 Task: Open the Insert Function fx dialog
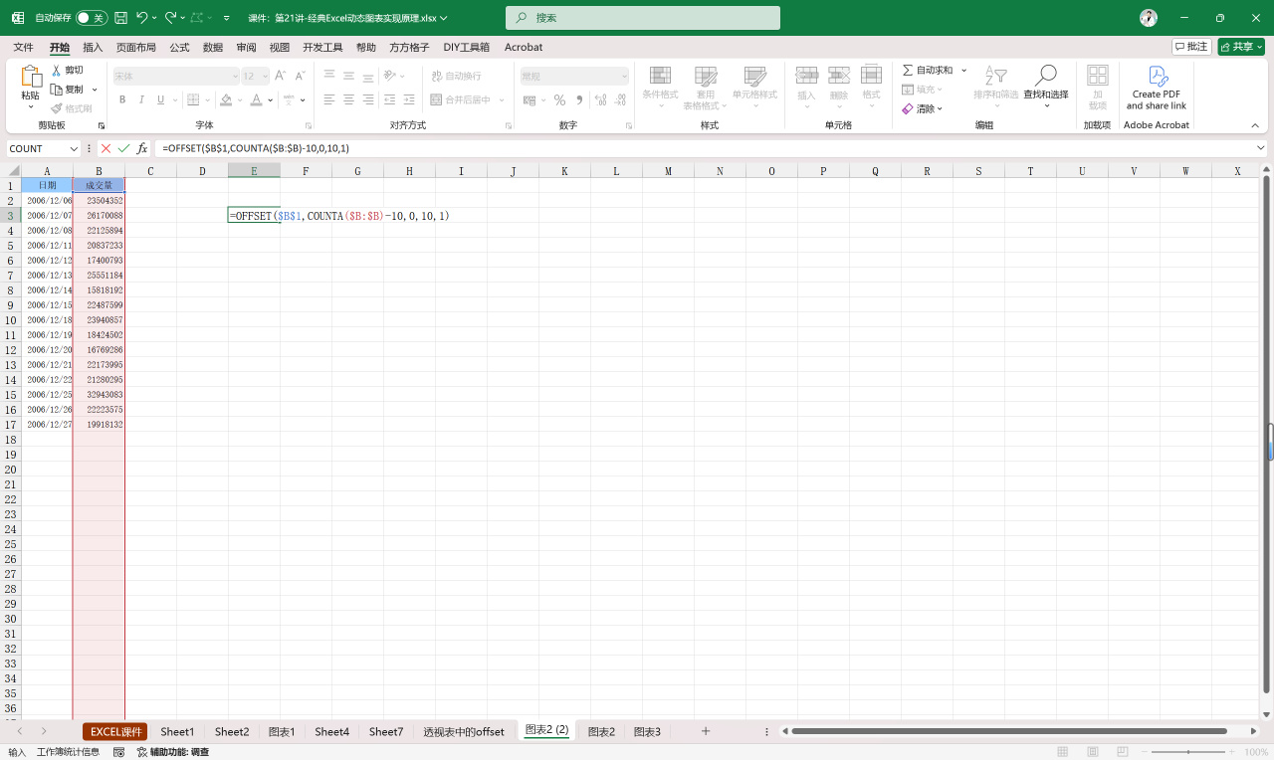pyautogui.click(x=142, y=148)
